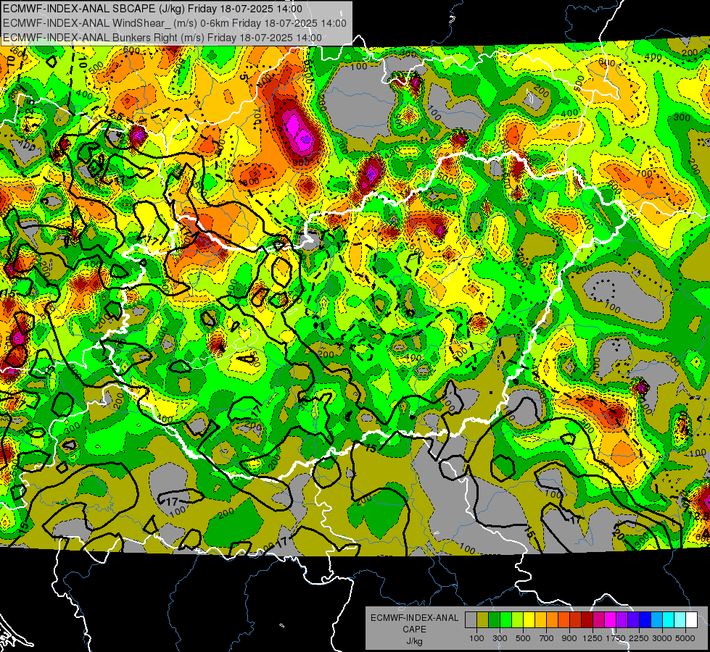This screenshot has width=710, height=652.
Task: Pick the pink-magenta swatch right of 1250
Action: (x=598, y=620)
